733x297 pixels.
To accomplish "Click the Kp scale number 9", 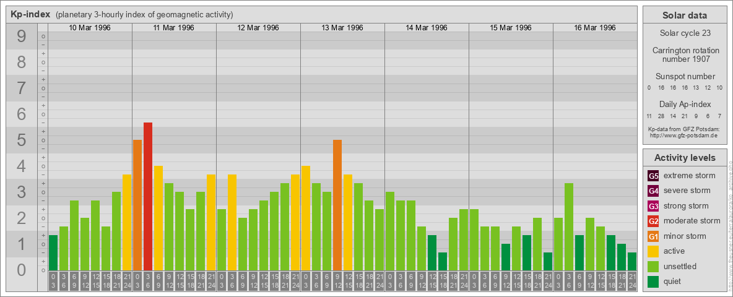I will tap(22, 37).
